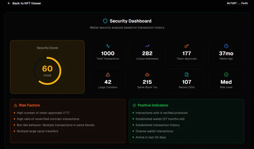This screenshot has height=149, width=254.
Task: Click the 107 Recent (30d) value
Action: [187, 82]
